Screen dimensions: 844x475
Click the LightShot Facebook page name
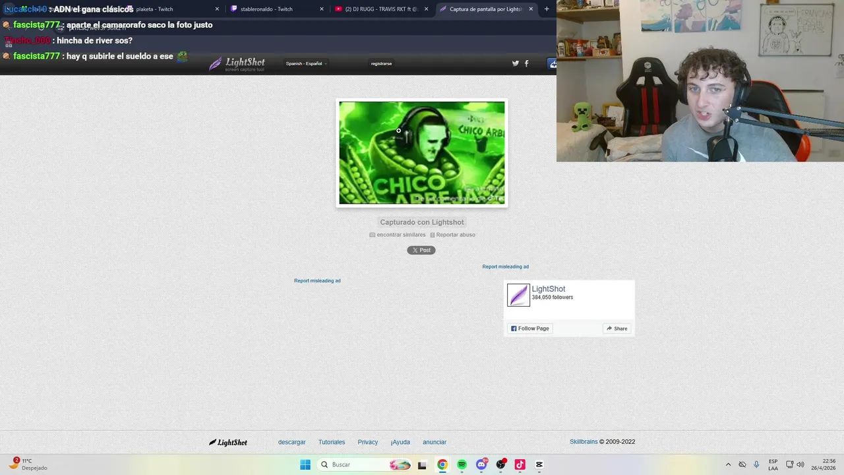(549, 289)
